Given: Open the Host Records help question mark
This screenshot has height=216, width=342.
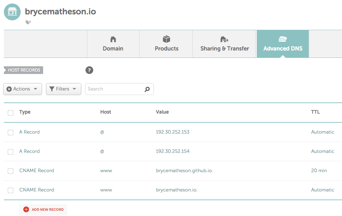Looking at the screenshot, I should [89, 70].
